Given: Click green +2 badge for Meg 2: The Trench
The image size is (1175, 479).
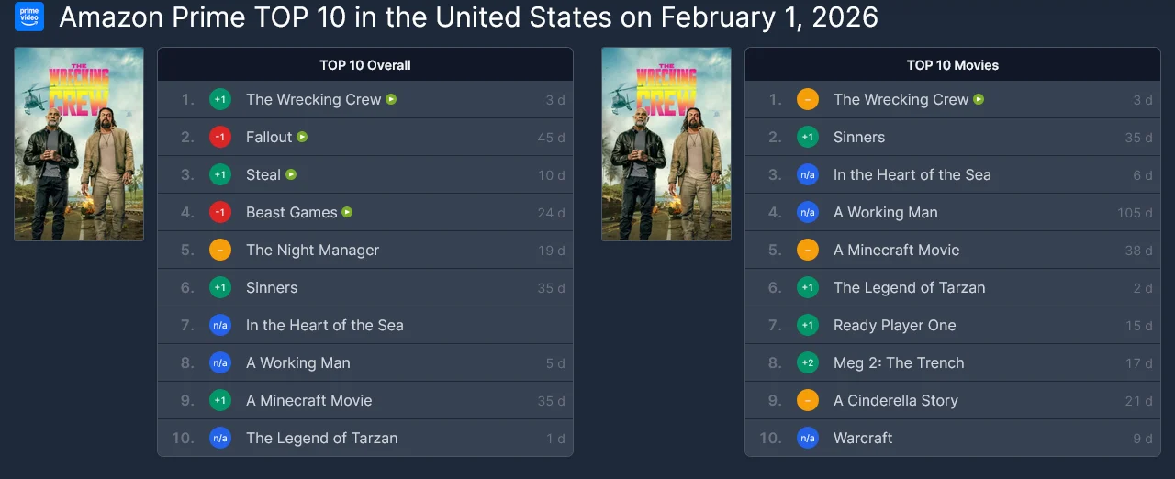Looking at the screenshot, I should click(x=808, y=362).
